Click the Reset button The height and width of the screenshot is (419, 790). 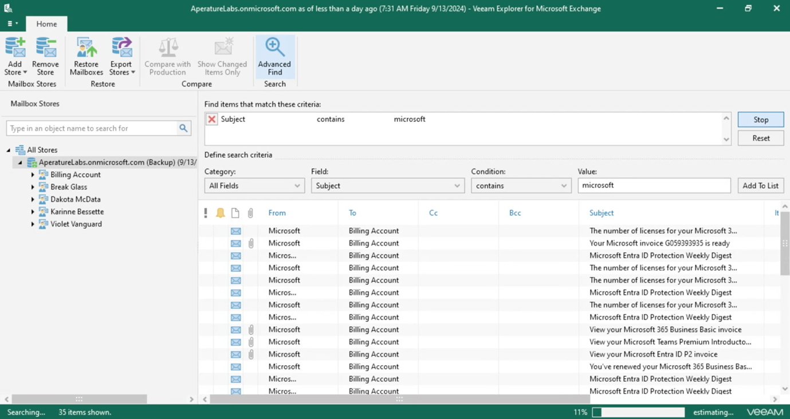pyautogui.click(x=761, y=138)
